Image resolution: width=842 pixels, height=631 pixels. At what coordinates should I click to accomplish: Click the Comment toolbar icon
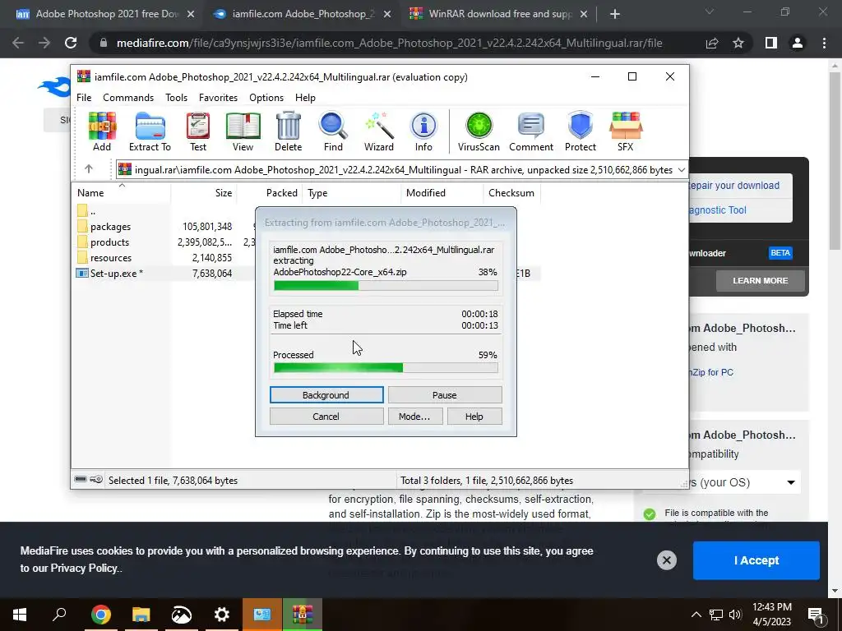click(x=531, y=131)
